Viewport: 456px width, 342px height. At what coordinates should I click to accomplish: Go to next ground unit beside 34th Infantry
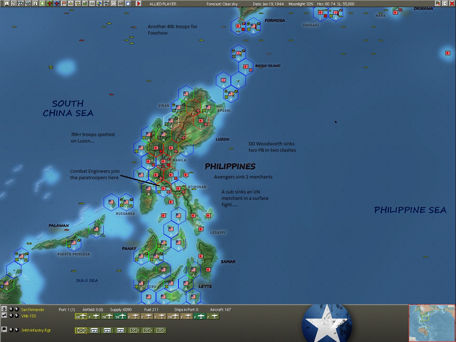tap(16, 330)
